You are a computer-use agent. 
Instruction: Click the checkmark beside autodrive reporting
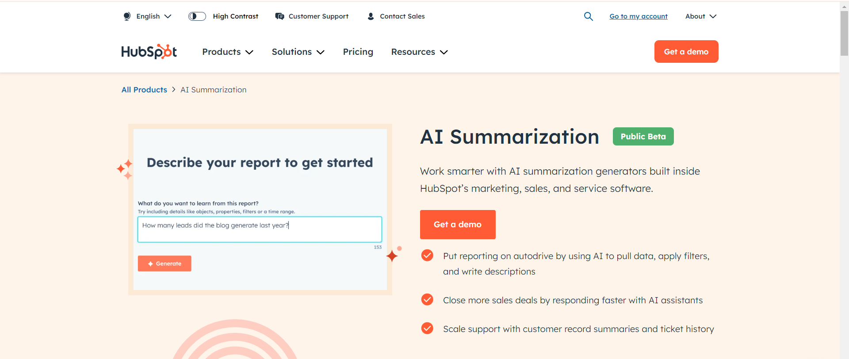click(427, 256)
